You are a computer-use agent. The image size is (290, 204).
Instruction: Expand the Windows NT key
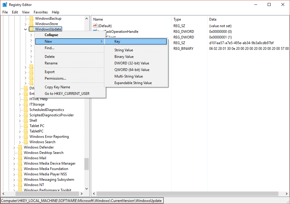[x=14, y=185]
